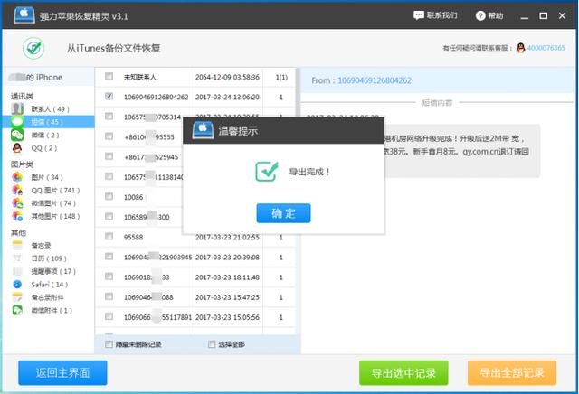Image resolution: width=579 pixels, height=394 pixels.
Task: Open the 提醒事项 (17) reminders icon
Action: 17,271
